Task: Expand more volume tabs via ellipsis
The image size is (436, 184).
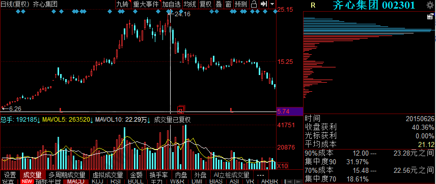Action: pyautogui.click(x=261, y=175)
